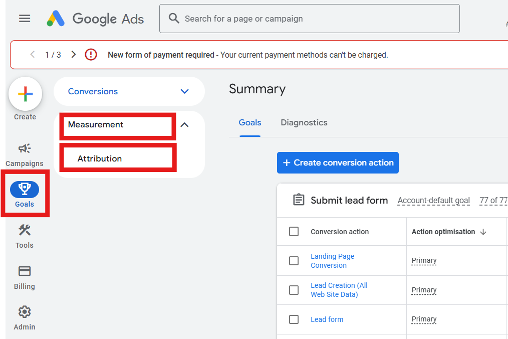
Task: Select the Goals trophy icon
Action: [x=25, y=189]
